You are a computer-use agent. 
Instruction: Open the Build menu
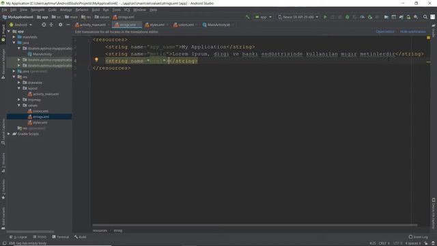click(x=96, y=10)
